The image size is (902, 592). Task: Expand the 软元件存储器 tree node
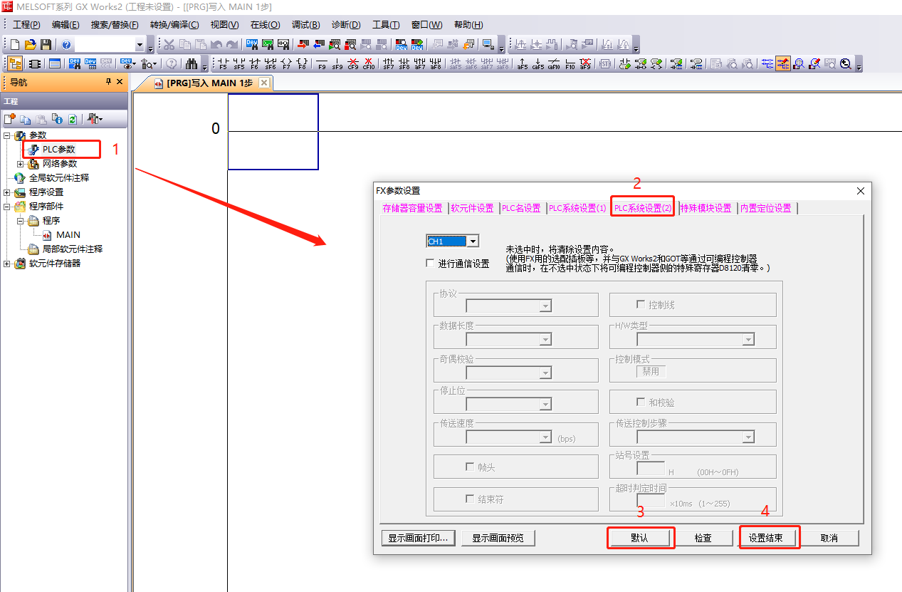(x=7, y=264)
